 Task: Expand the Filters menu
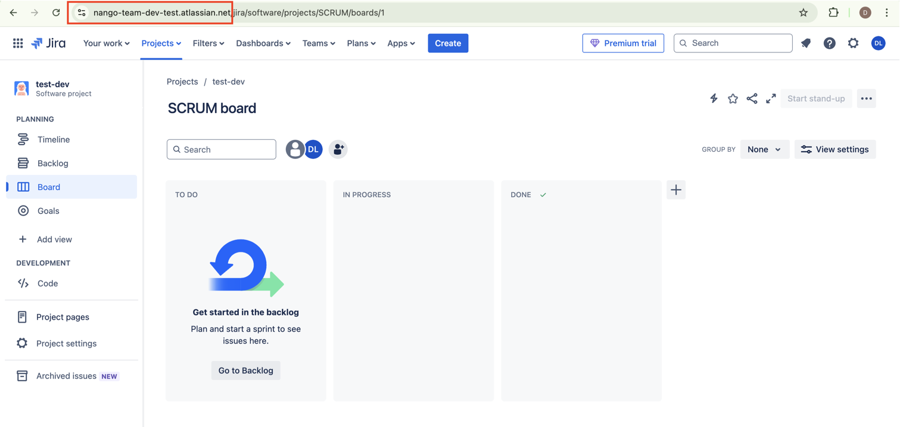coord(208,43)
